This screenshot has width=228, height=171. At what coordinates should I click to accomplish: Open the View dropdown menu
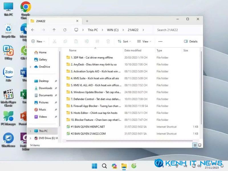[x=144, y=41]
